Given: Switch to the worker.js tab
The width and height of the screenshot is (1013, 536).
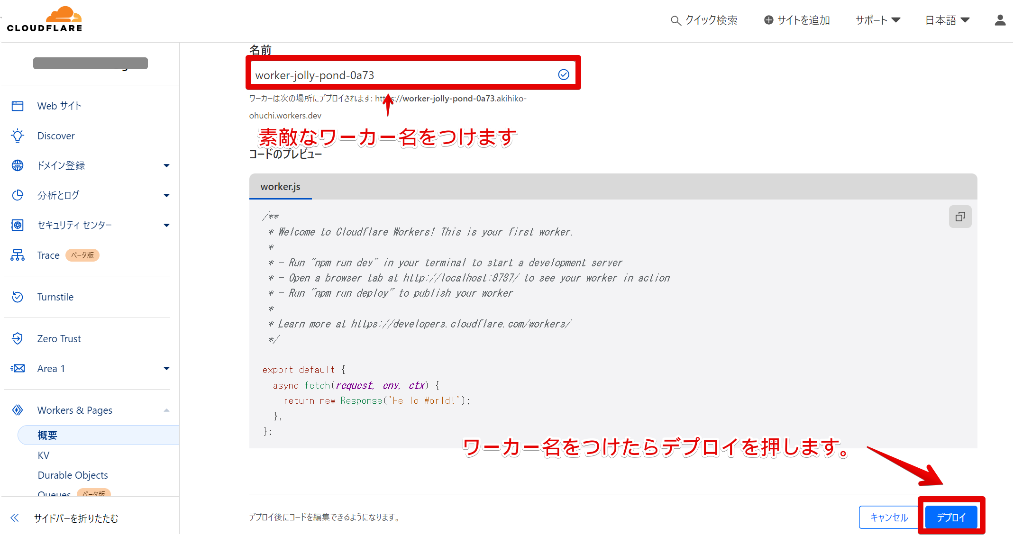Looking at the screenshot, I should 280,187.
